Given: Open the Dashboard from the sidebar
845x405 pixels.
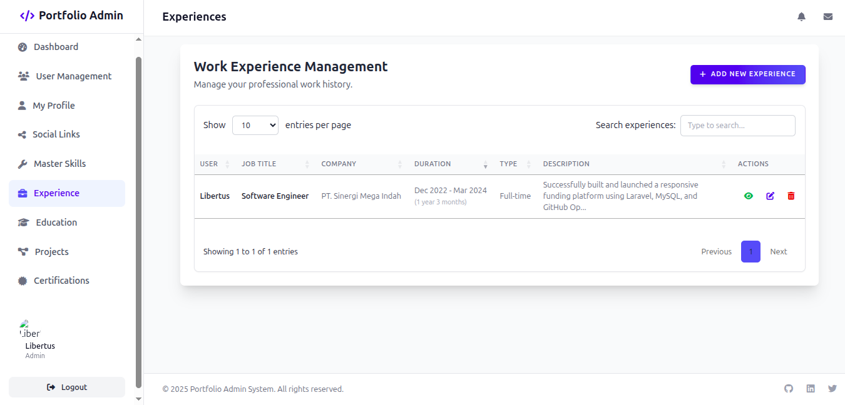Looking at the screenshot, I should [x=56, y=46].
